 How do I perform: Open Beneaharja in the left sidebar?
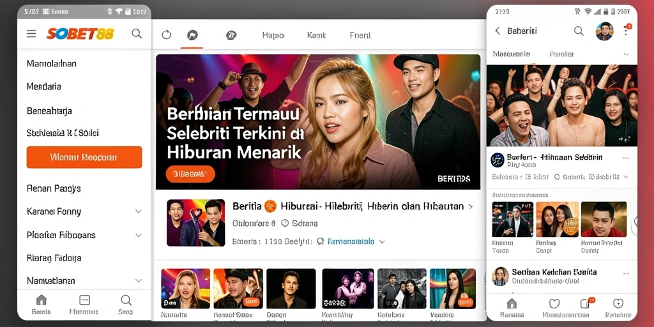tap(49, 111)
